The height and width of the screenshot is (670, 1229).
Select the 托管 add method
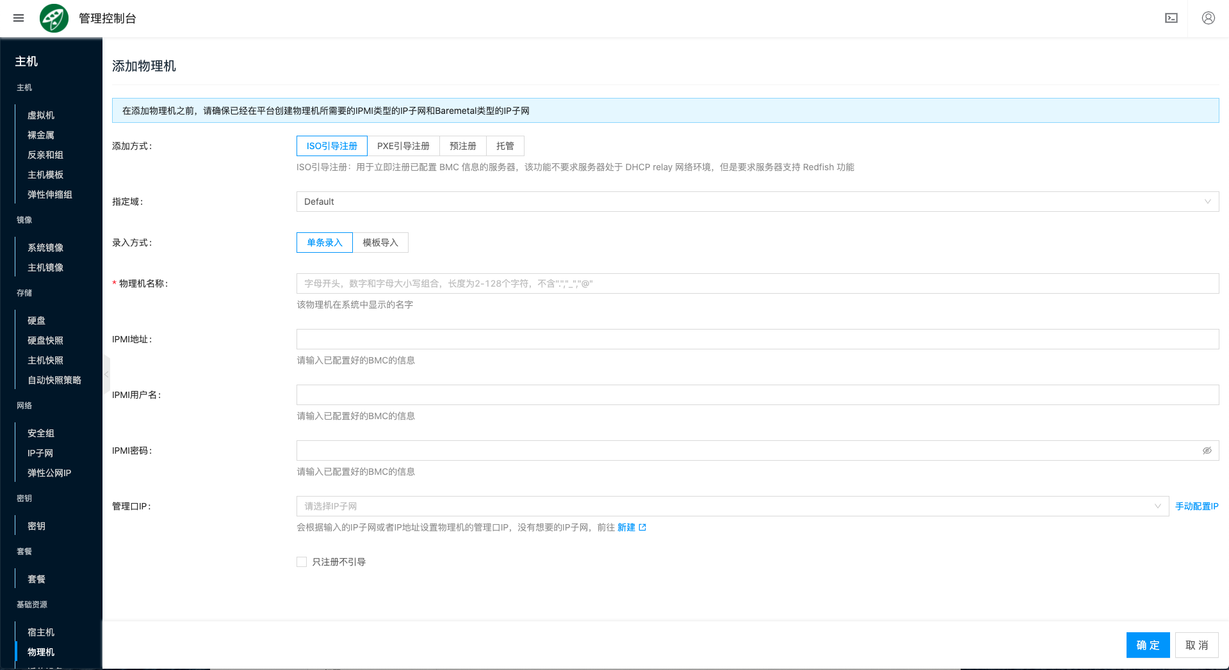tap(505, 146)
